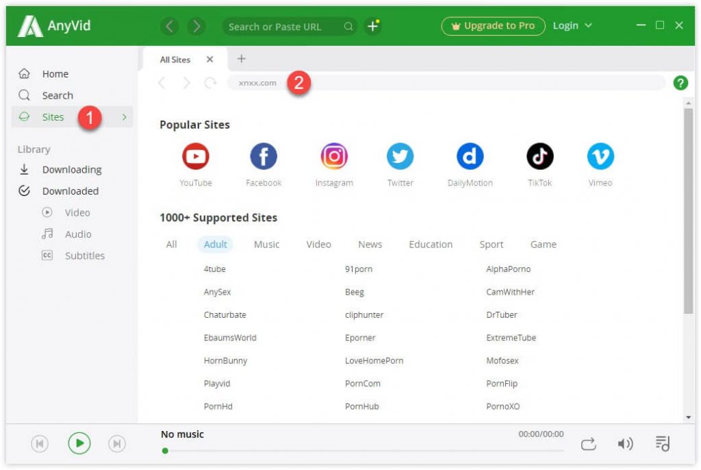Reload the page with the refresh icon
Viewport: 701px width, 470px height.
coord(210,83)
